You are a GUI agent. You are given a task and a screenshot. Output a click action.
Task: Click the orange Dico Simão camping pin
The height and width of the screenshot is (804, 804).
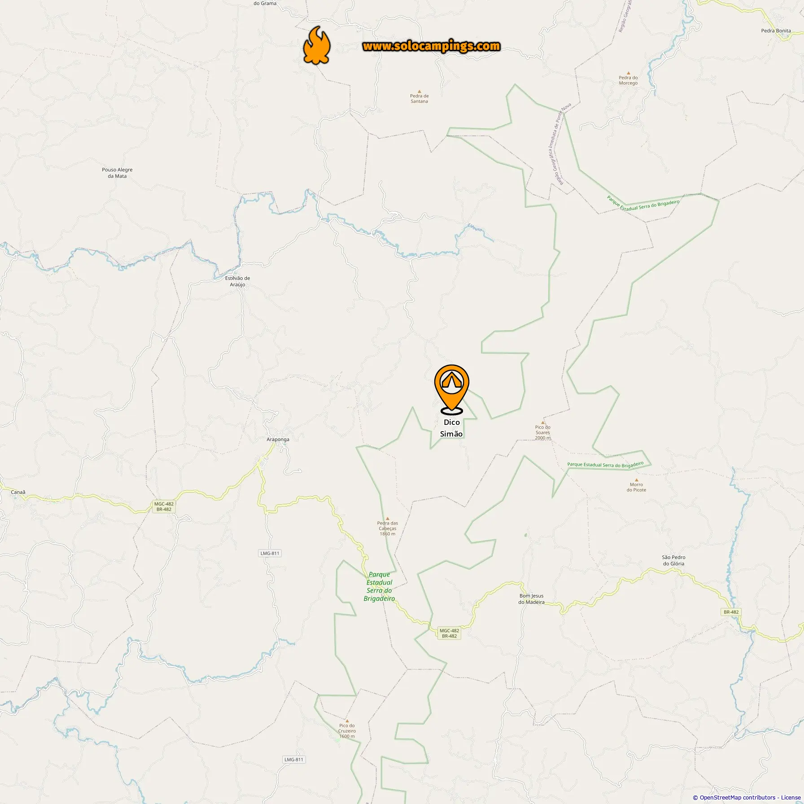(x=452, y=389)
